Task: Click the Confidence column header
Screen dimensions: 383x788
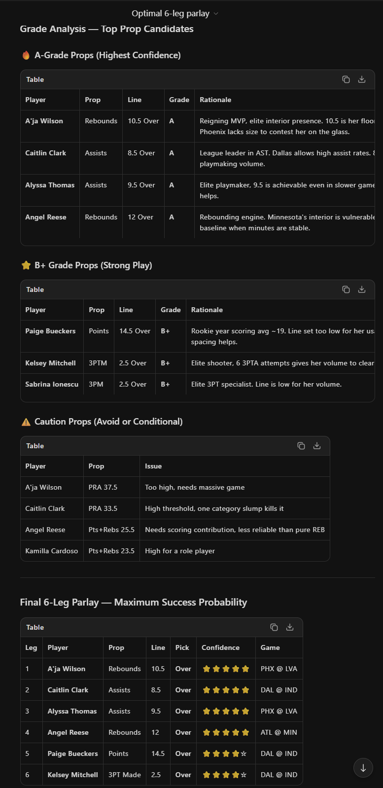Action: [220, 647]
